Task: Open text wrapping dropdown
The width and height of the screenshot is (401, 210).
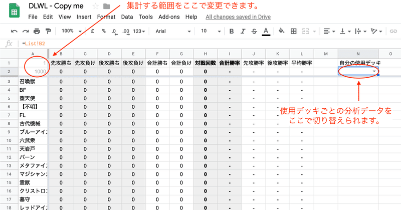Action: click(x=360, y=31)
